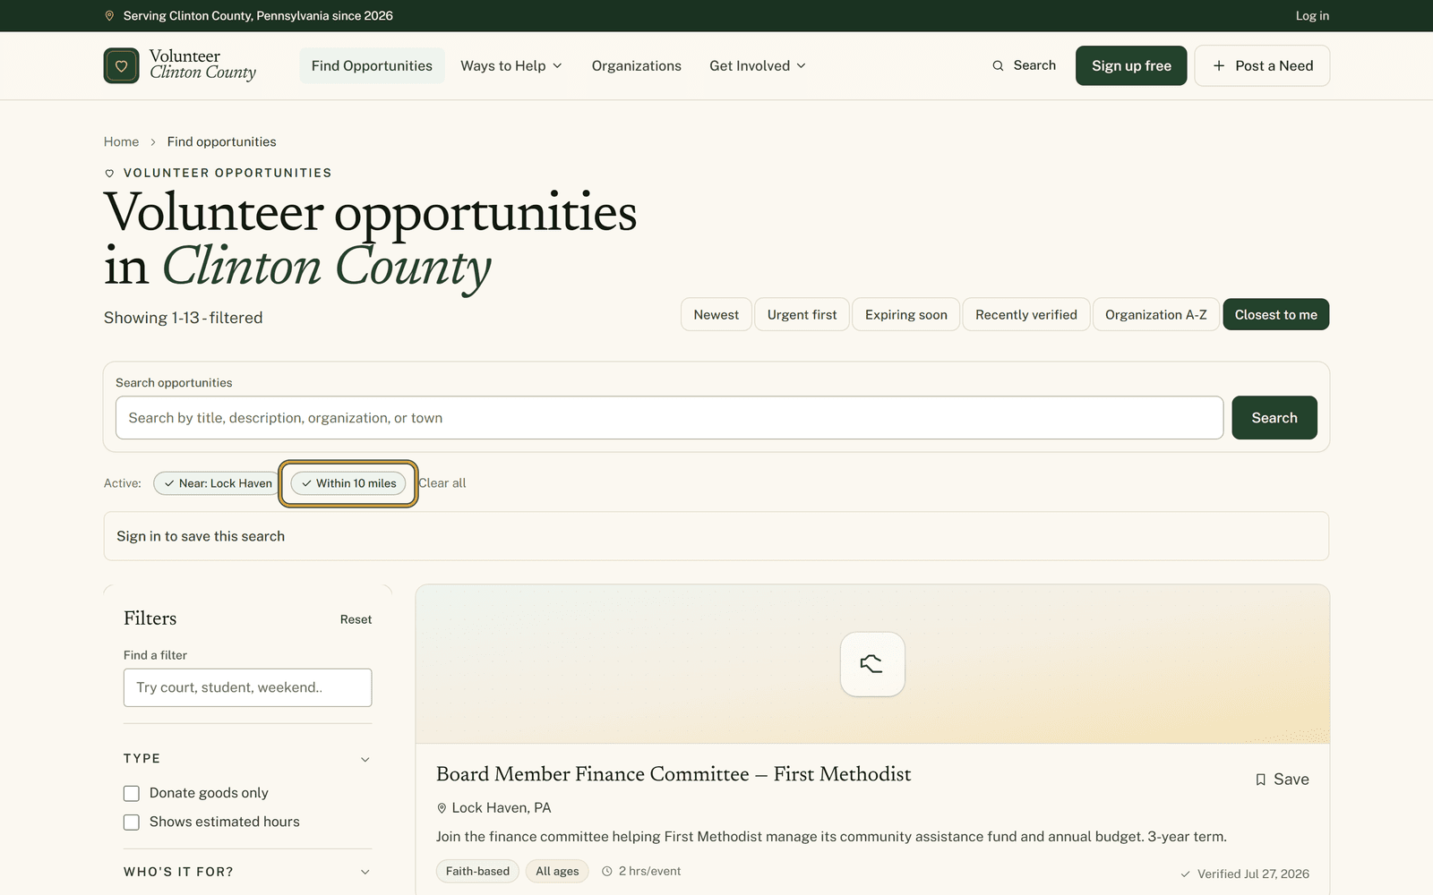Sort results by Organization A-Z
The image size is (1433, 895).
1155,314
